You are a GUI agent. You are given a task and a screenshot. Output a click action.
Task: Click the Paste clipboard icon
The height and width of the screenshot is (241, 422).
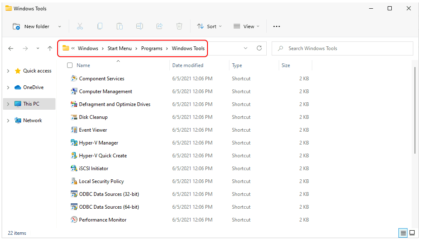[x=120, y=26]
